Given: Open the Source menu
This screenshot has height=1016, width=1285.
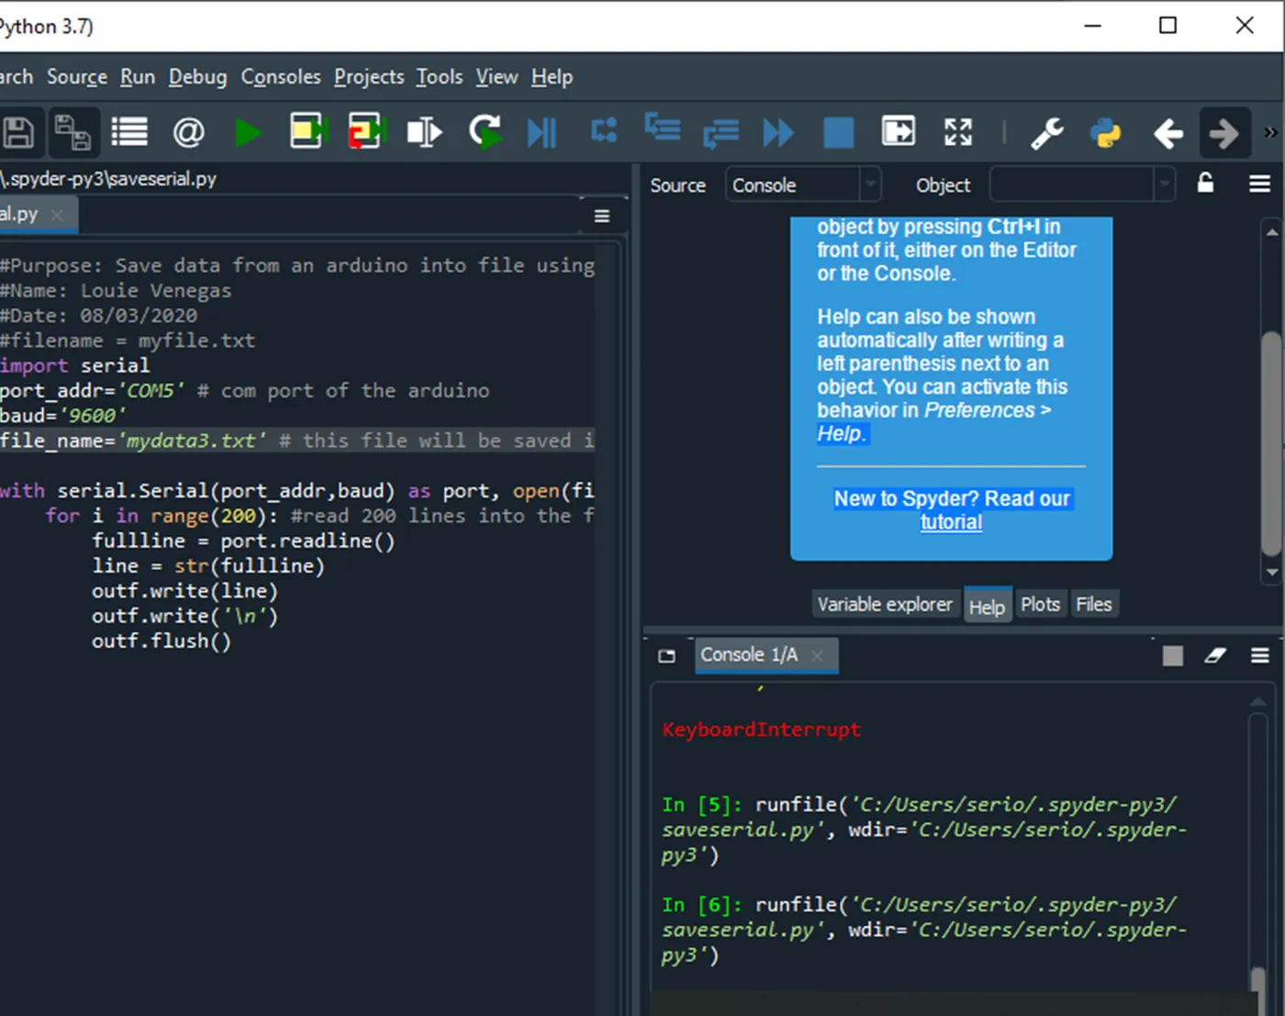Looking at the screenshot, I should (77, 77).
